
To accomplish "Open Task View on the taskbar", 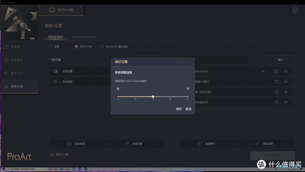I will [x=56, y=169].
